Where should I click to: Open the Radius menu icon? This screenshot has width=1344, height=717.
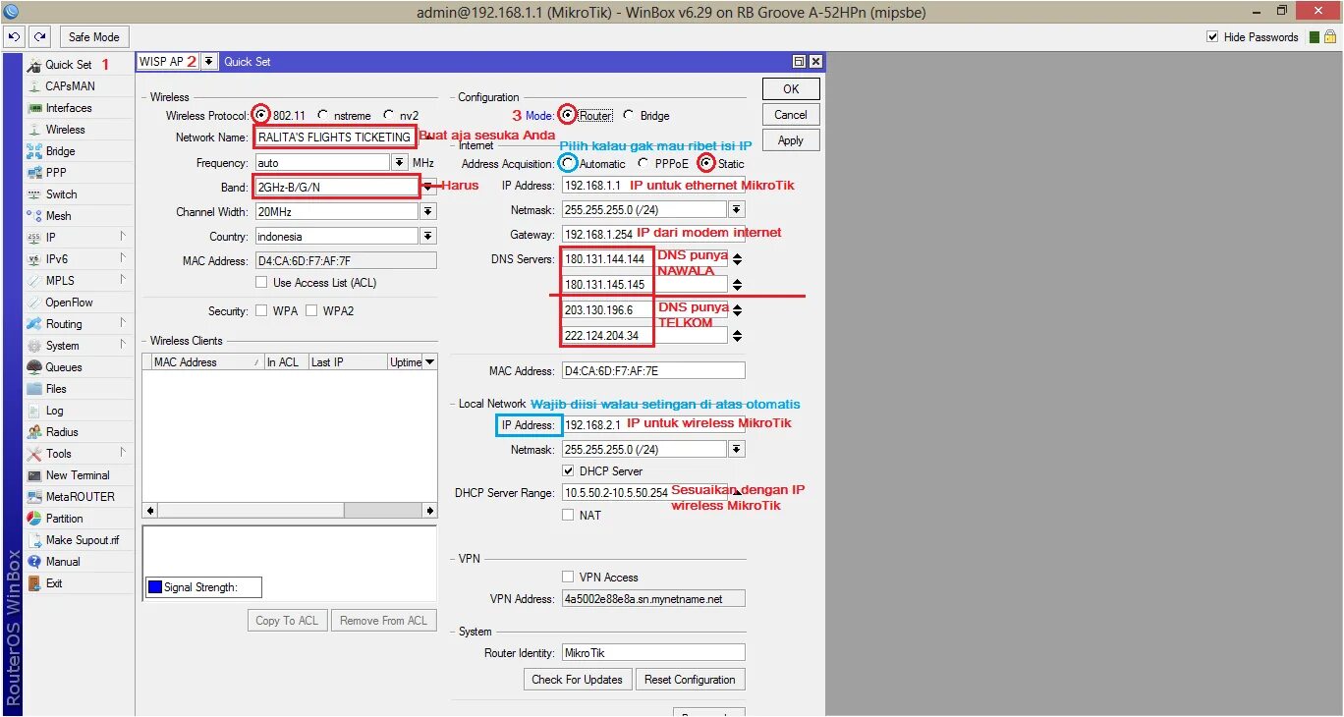(34, 432)
